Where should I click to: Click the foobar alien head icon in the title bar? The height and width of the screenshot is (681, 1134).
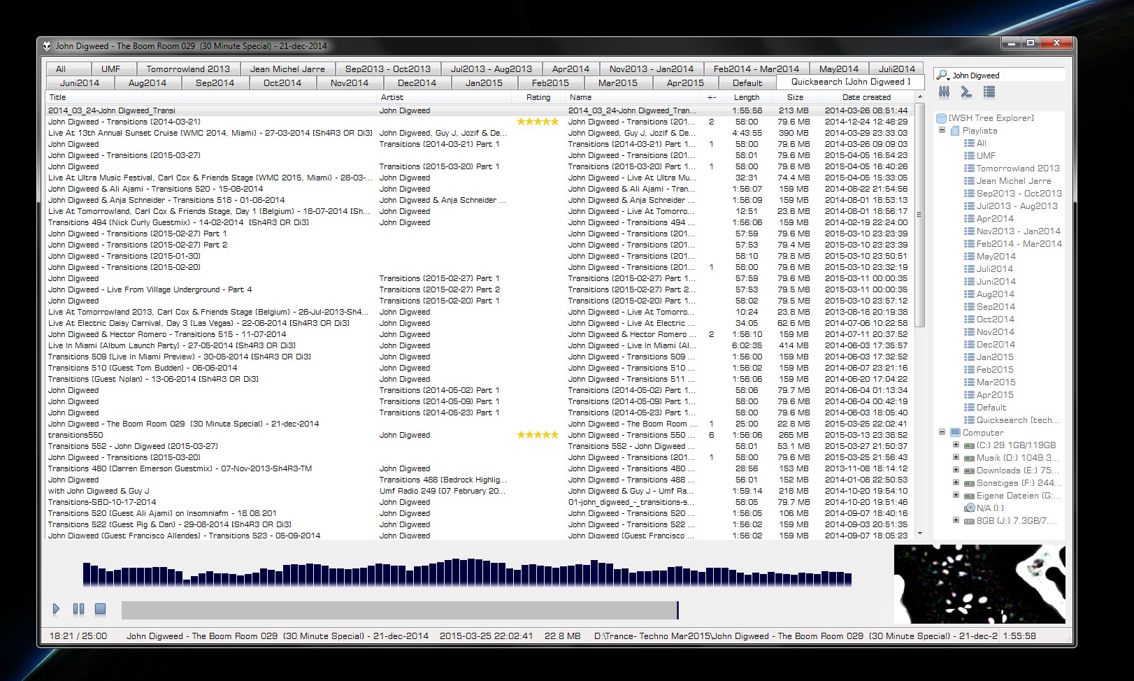tap(47, 45)
